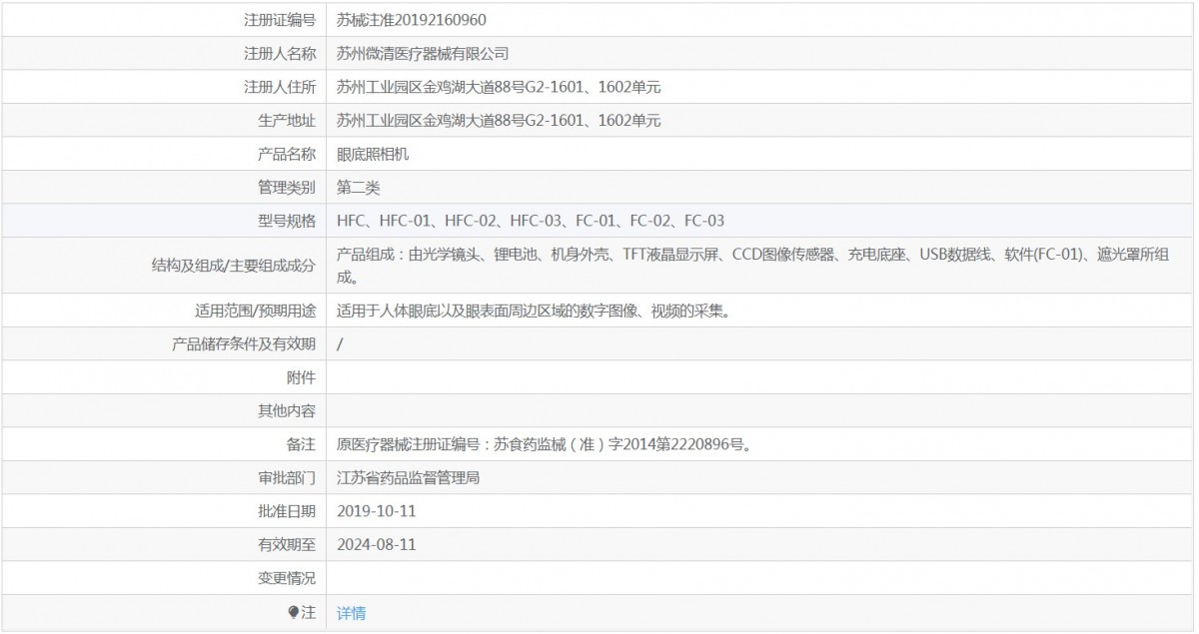Click the 注册证编号 label
1199x634 pixels.
tap(280, 20)
